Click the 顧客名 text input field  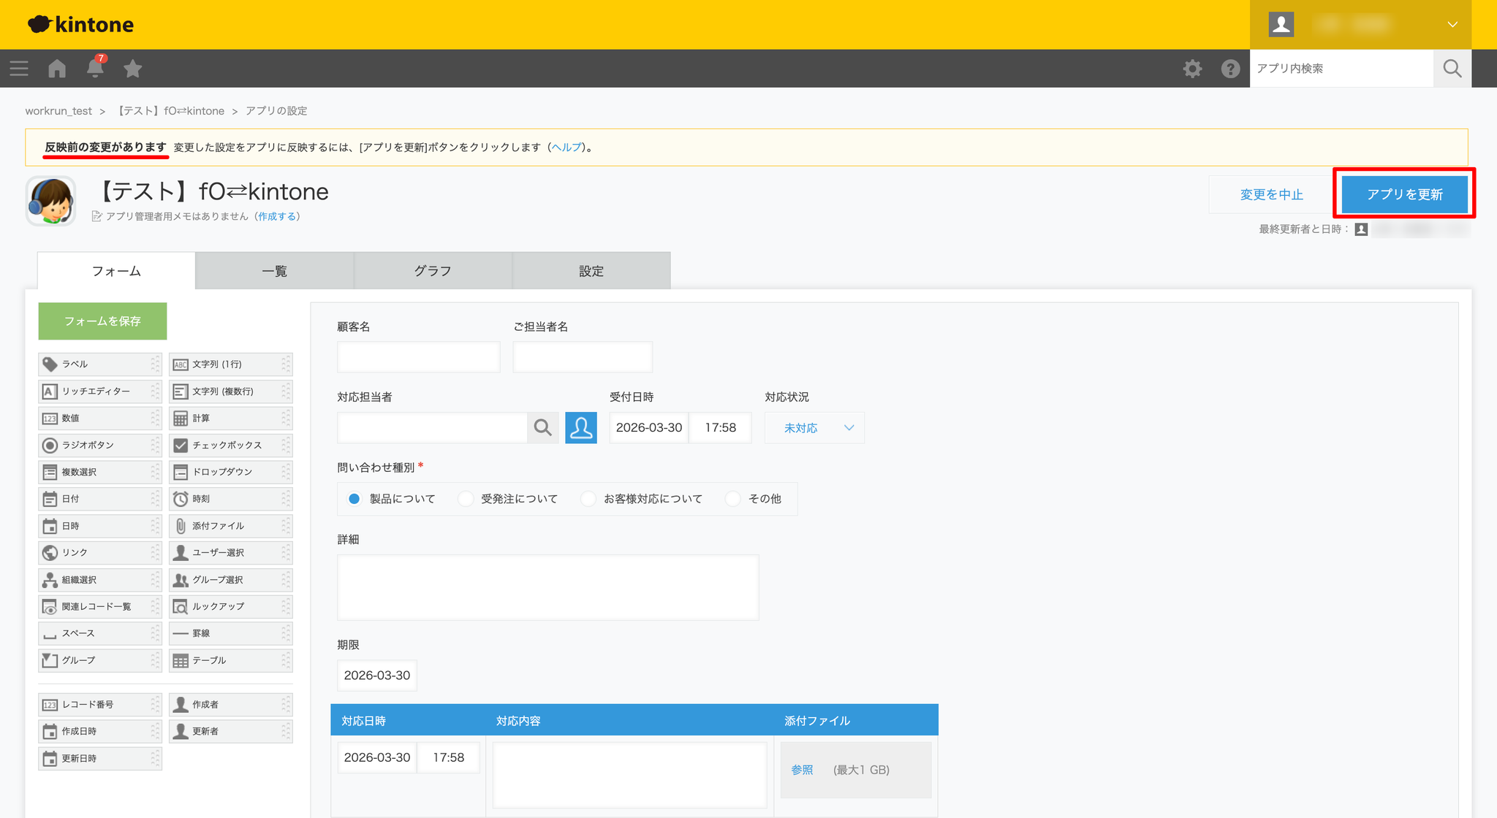[418, 357]
